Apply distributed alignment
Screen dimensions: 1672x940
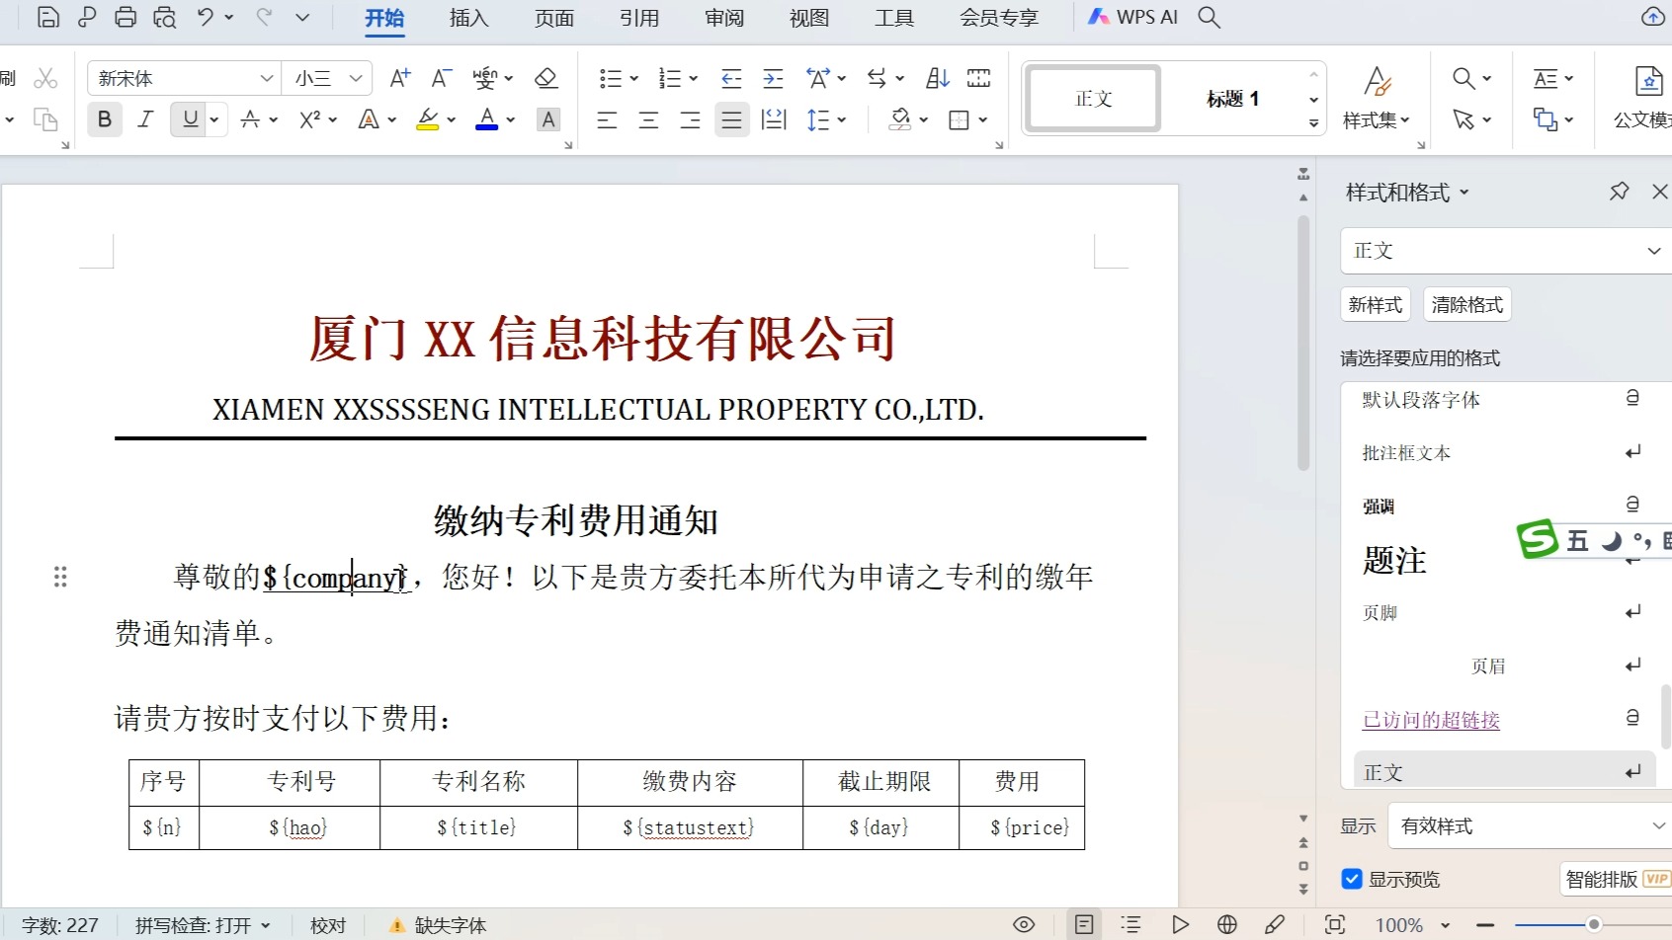click(x=774, y=119)
